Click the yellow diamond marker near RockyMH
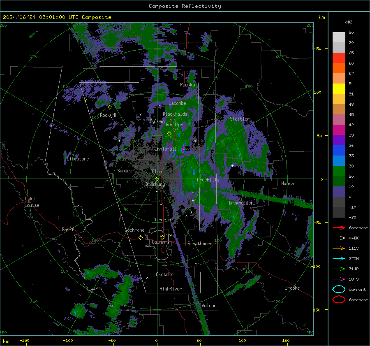 click(x=110, y=107)
